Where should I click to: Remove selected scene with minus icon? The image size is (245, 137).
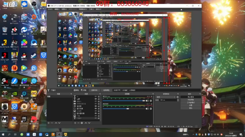[52, 123]
